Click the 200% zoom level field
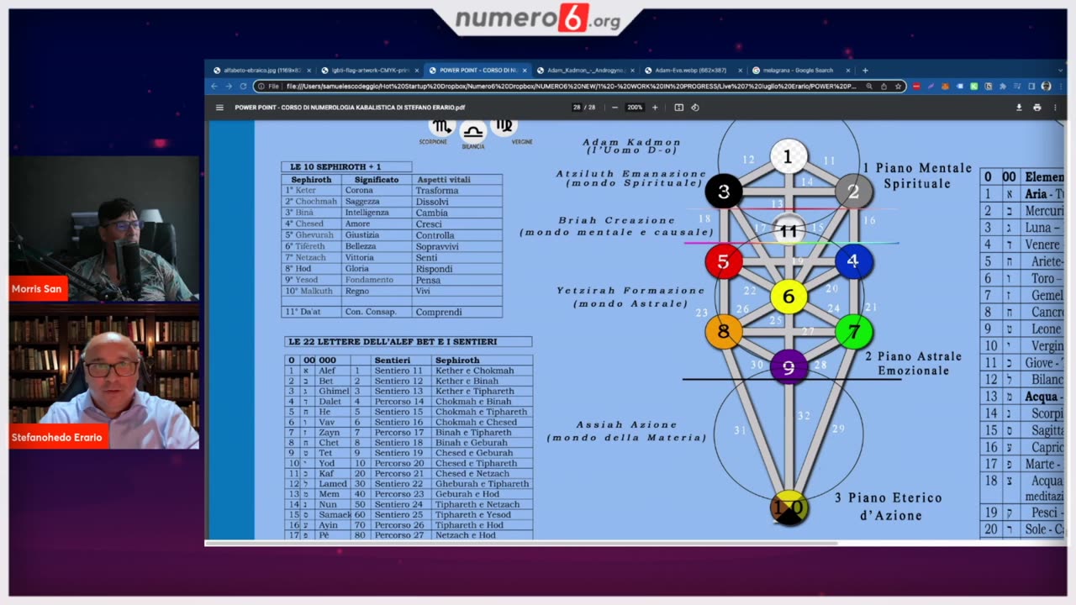Screen dimensions: 1076x605 click(x=635, y=108)
